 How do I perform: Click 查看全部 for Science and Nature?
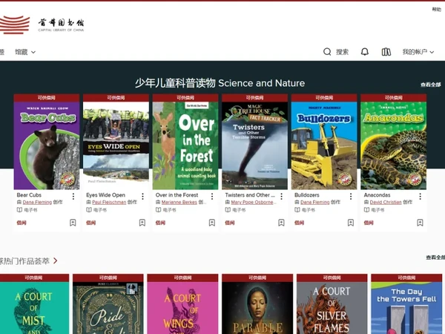[430, 85]
